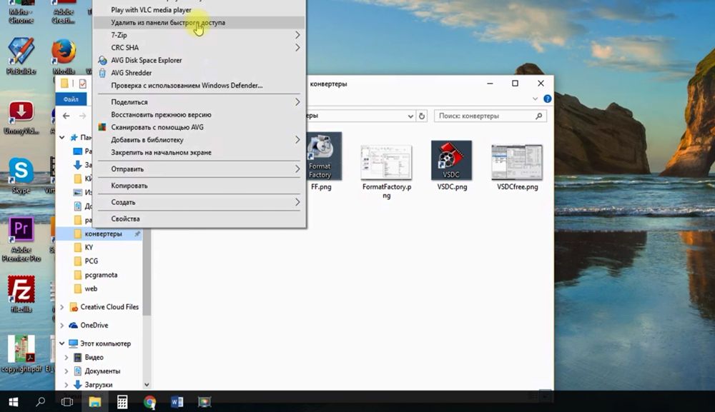Viewport: 715px width, 412px height.
Task: Click the refresh button beside address bar
Action: click(422, 116)
